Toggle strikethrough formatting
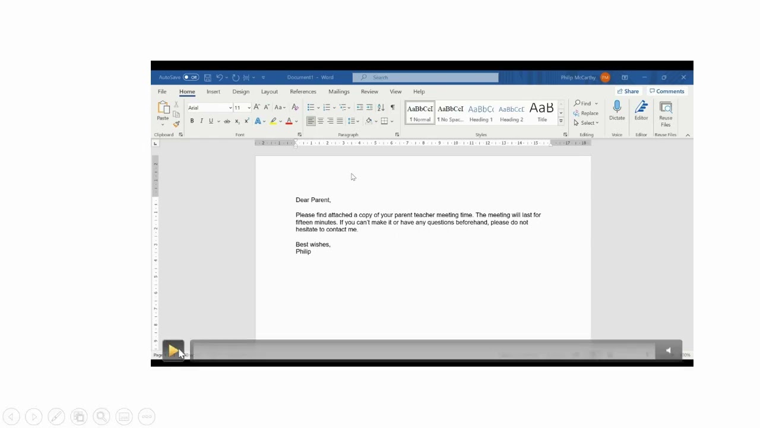Viewport: 760px width, 428px height. (227, 121)
